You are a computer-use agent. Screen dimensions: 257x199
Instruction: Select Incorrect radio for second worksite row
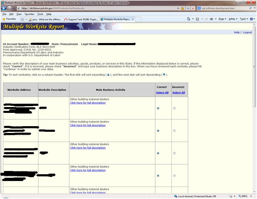tap(174, 131)
